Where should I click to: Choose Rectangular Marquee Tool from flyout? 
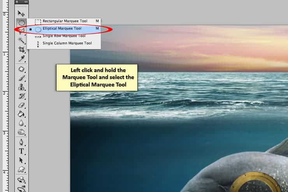[x=64, y=21]
